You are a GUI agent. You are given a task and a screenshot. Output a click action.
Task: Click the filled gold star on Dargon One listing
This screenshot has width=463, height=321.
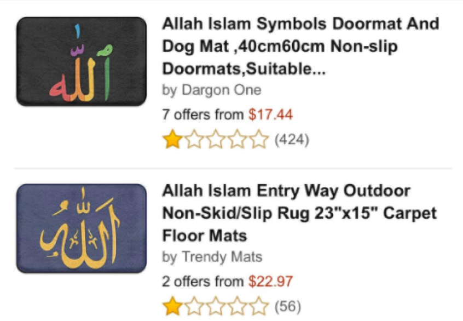pos(173,140)
